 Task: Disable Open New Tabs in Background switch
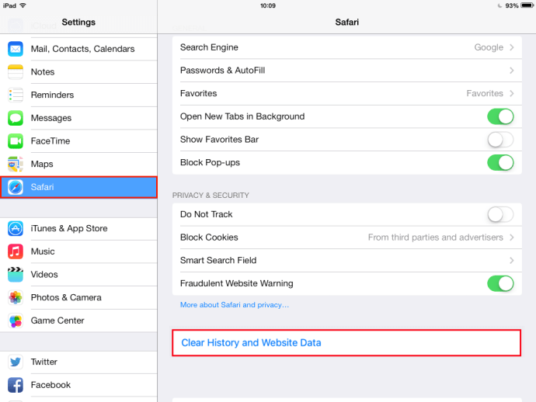pyautogui.click(x=500, y=116)
